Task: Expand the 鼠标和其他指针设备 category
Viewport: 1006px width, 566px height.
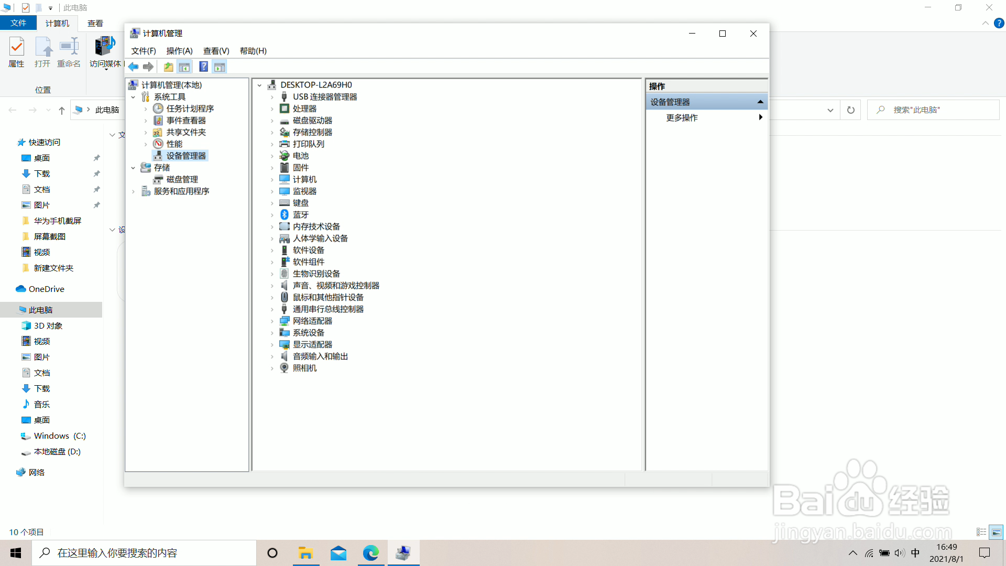Action: [x=272, y=297]
